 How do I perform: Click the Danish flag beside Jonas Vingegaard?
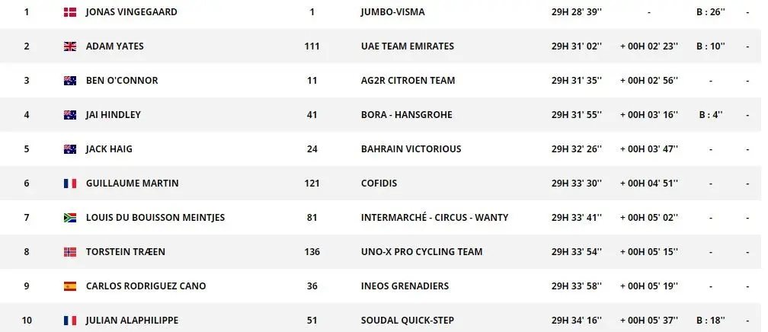(70, 12)
